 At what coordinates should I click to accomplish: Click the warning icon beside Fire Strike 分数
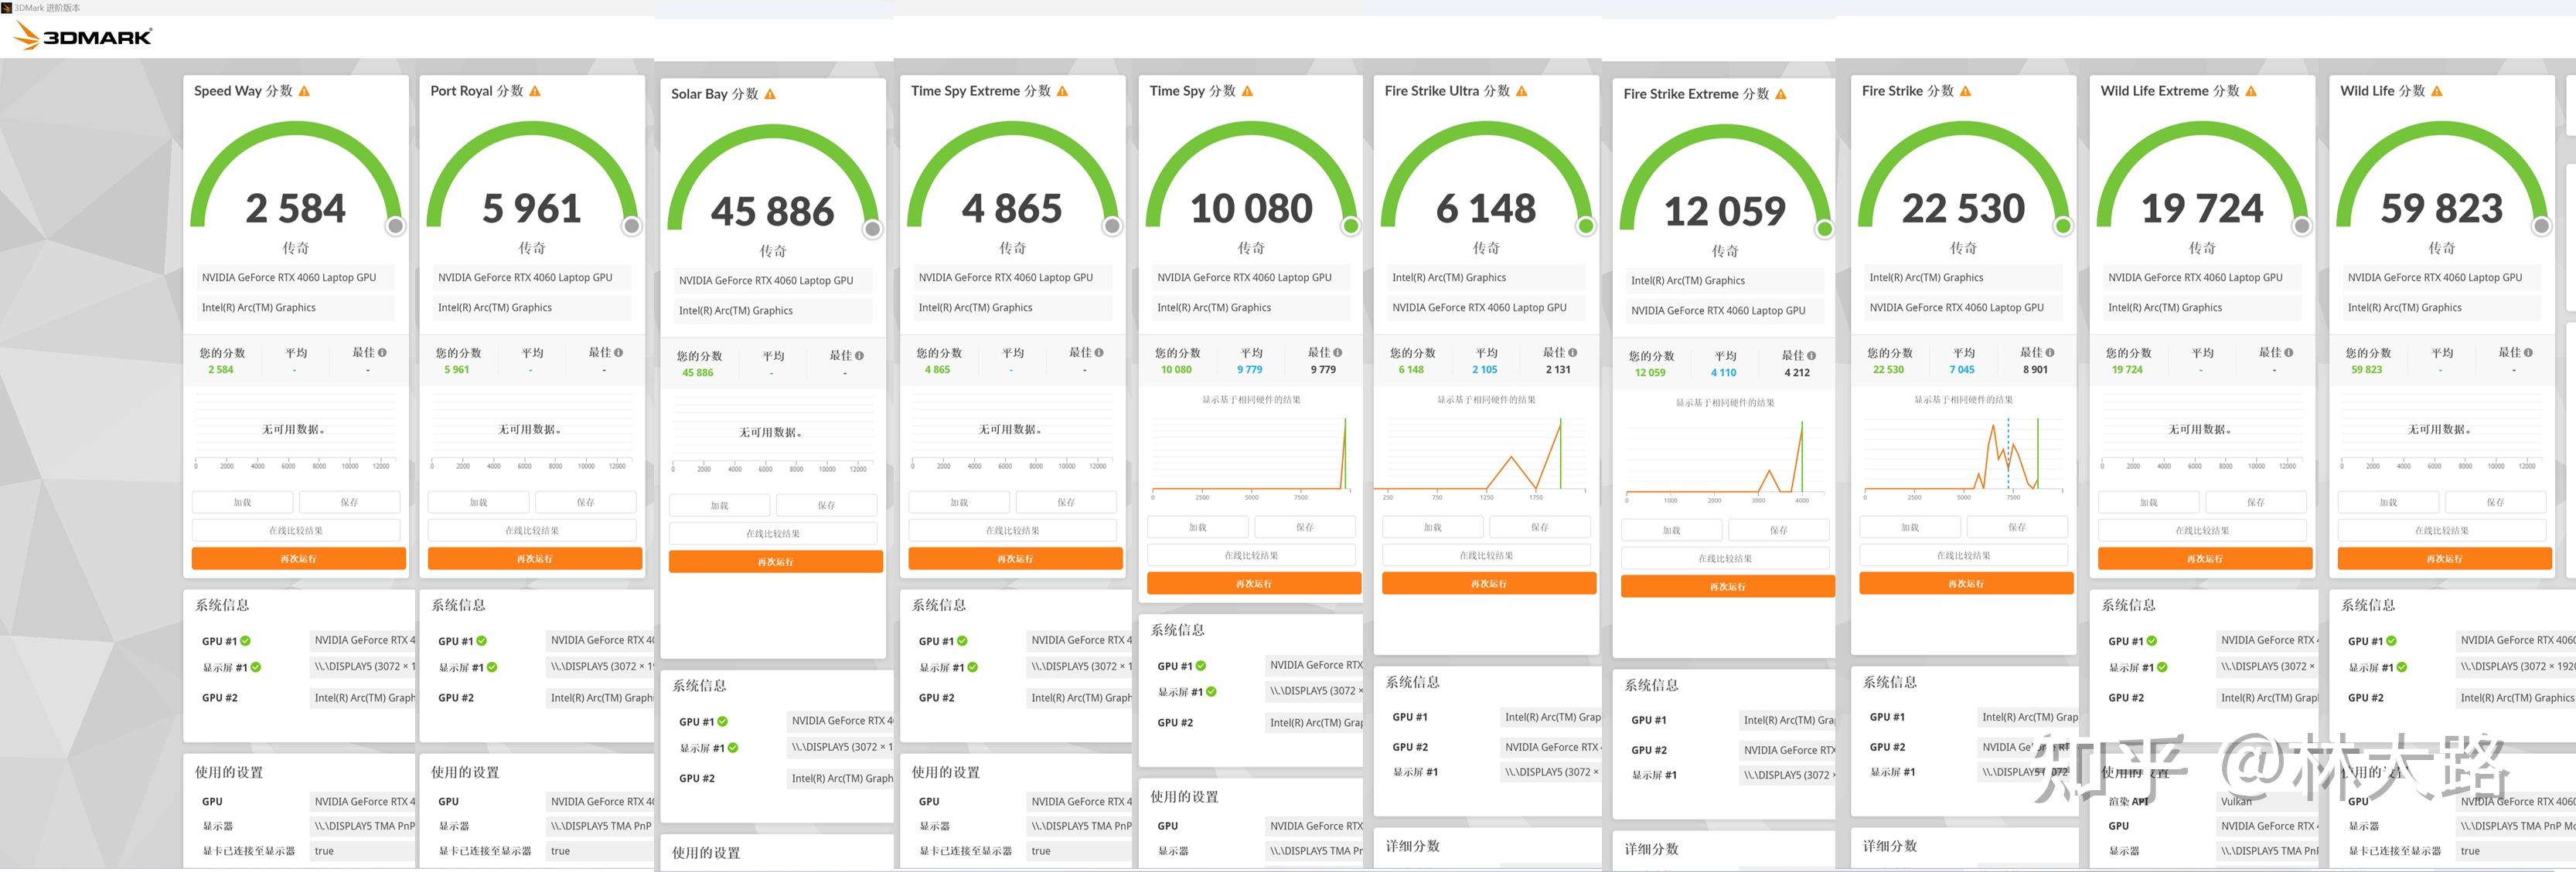[x=1965, y=91]
